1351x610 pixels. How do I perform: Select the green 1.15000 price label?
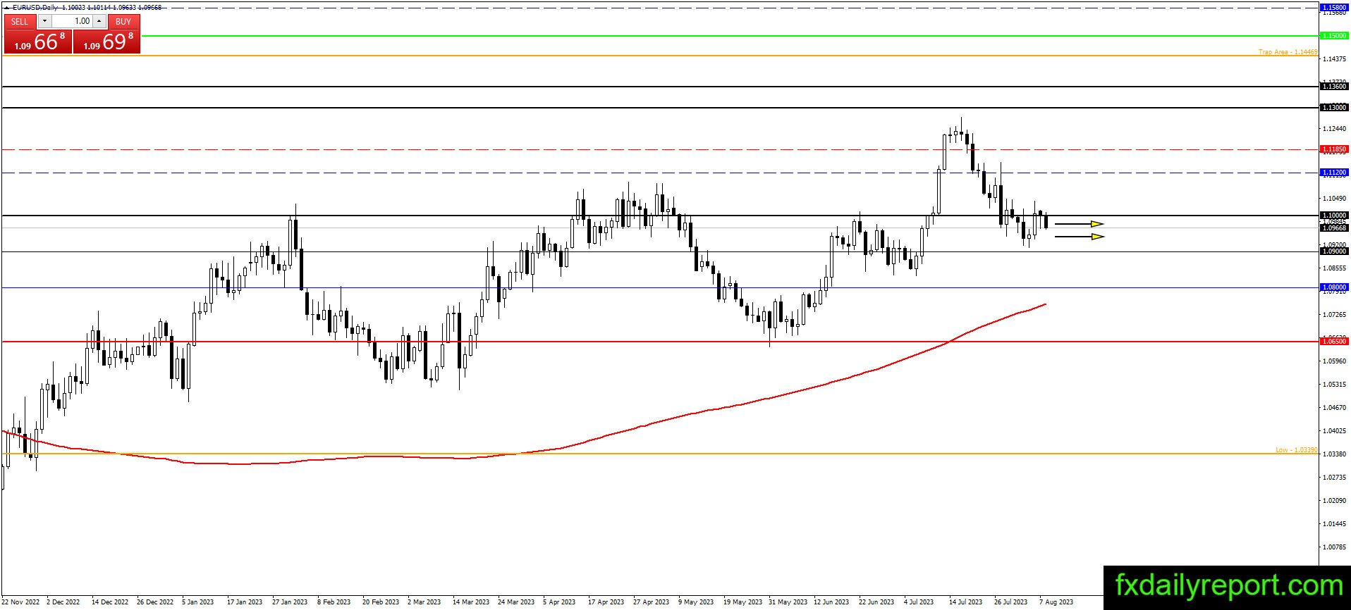click(1334, 35)
